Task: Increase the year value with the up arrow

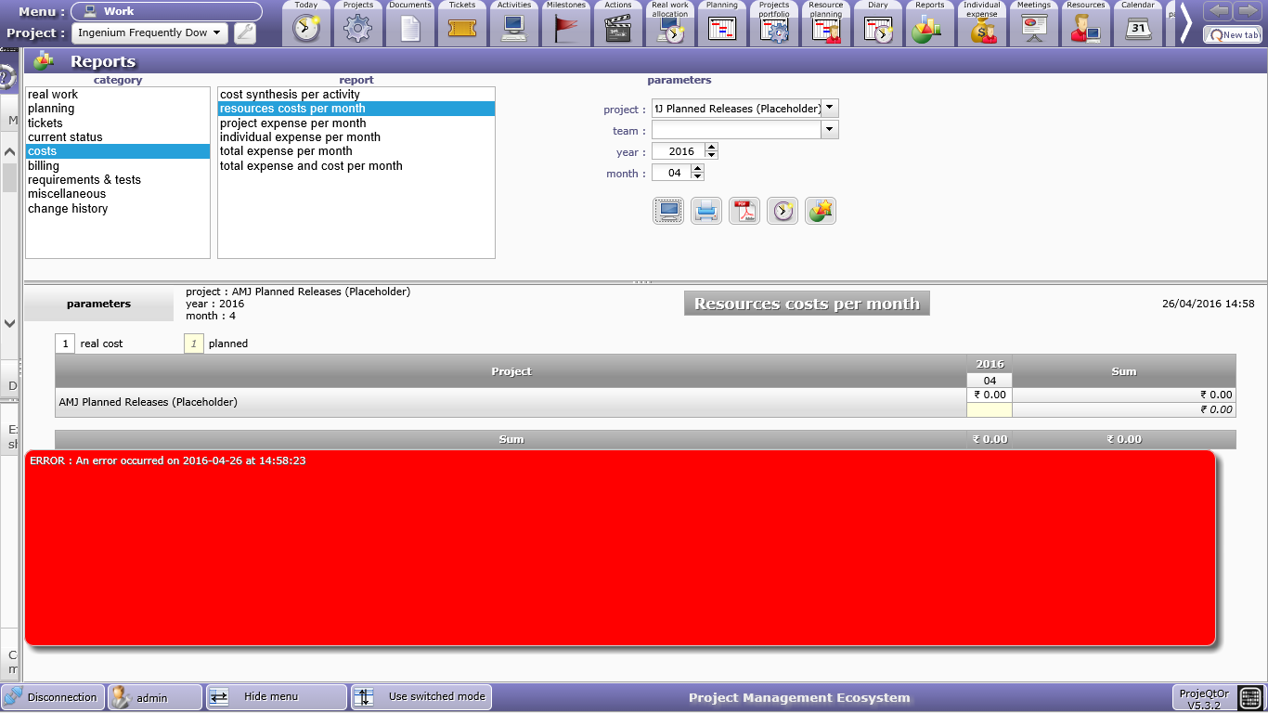Action: point(711,148)
